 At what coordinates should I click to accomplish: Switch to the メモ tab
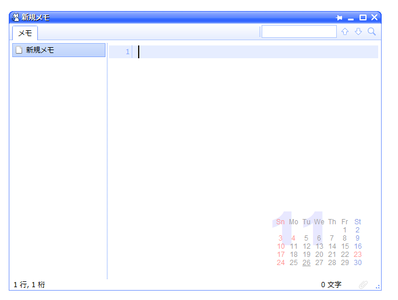(25, 33)
